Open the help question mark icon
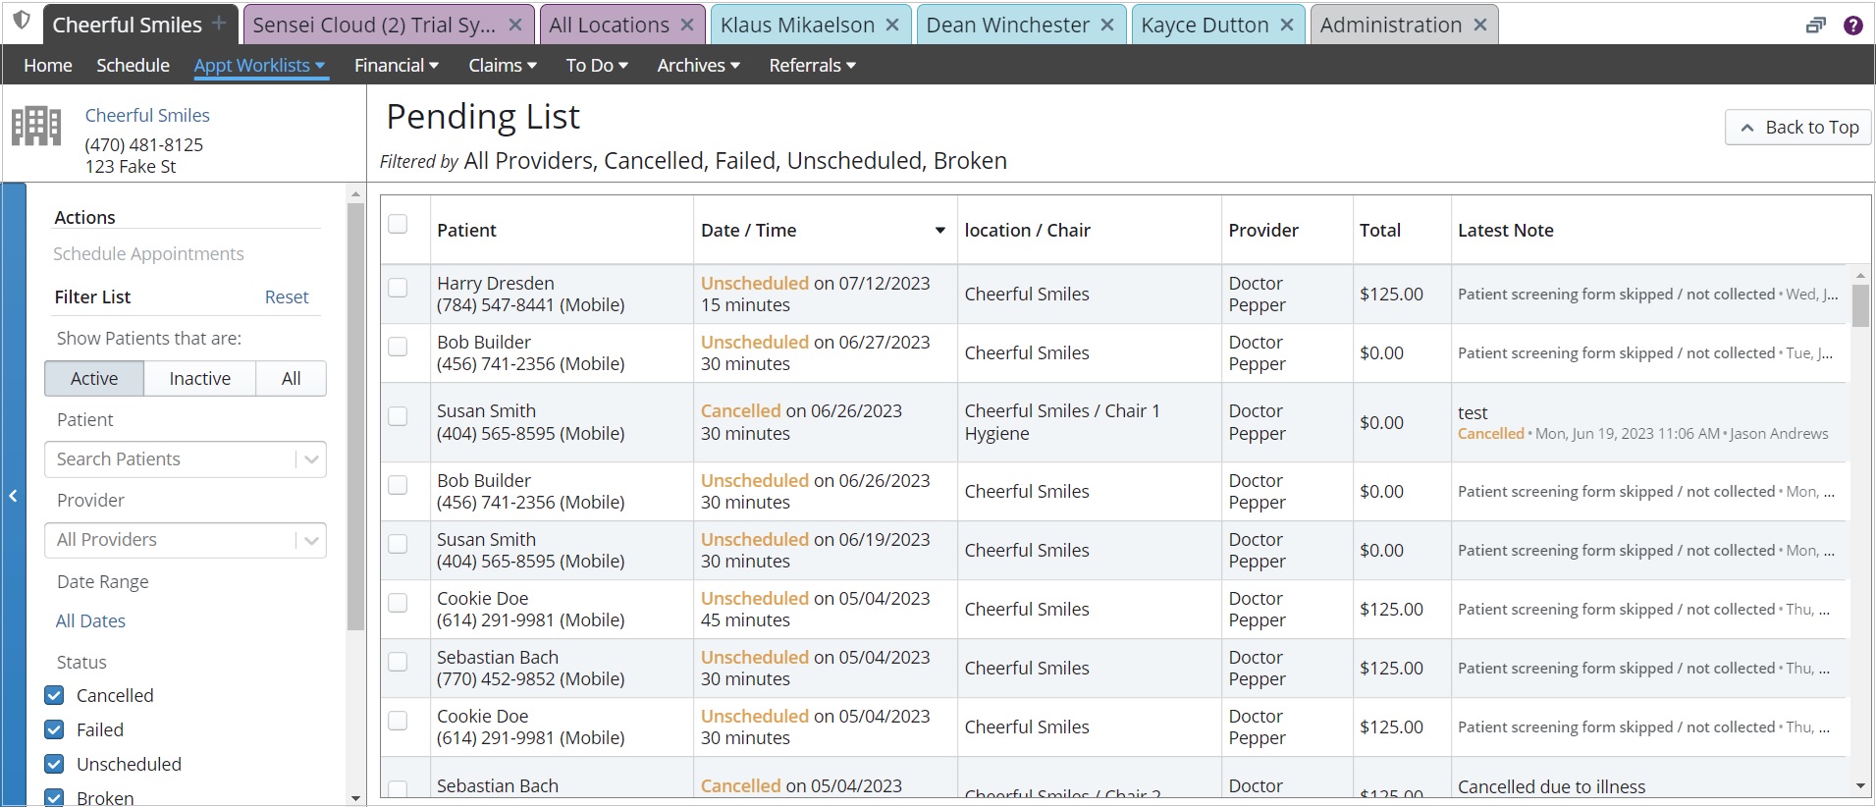The width and height of the screenshot is (1876, 807). [1853, 26]
